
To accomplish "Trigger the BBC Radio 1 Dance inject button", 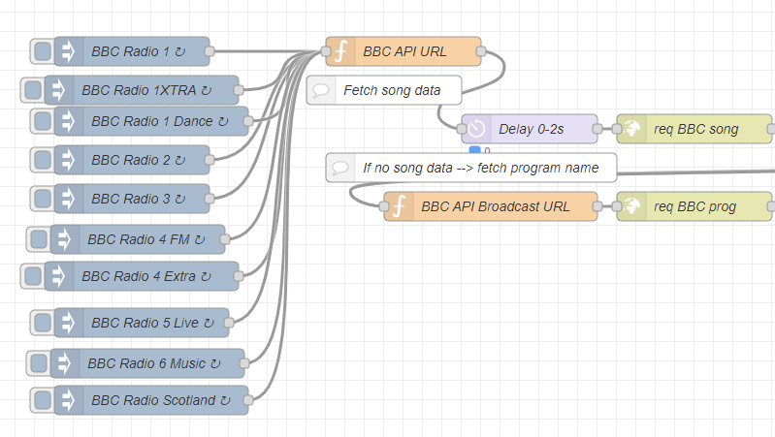I will (43, 121).
